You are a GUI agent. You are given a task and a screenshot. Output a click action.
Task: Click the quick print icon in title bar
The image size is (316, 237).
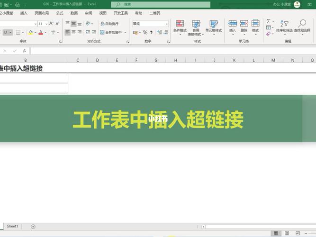click(18, 4)
